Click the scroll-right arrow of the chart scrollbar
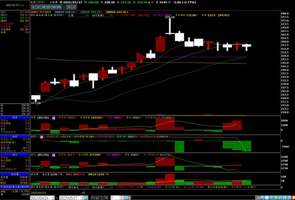This screenshot has width=295, height=200. click(x=259, y=198)
